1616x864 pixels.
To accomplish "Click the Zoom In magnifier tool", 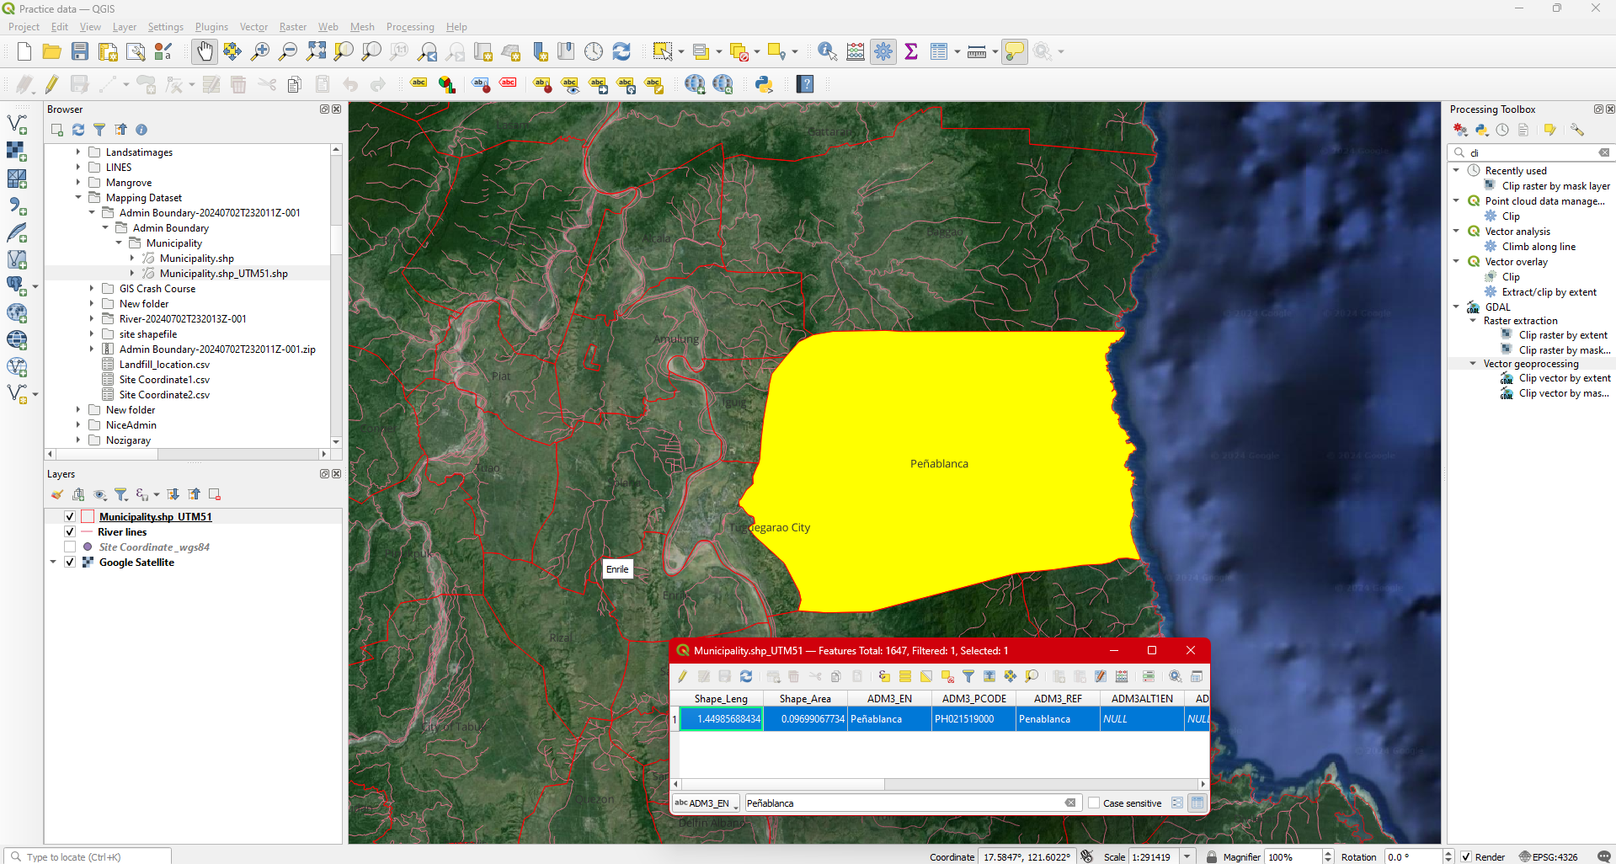I will (x=260, y=52).
